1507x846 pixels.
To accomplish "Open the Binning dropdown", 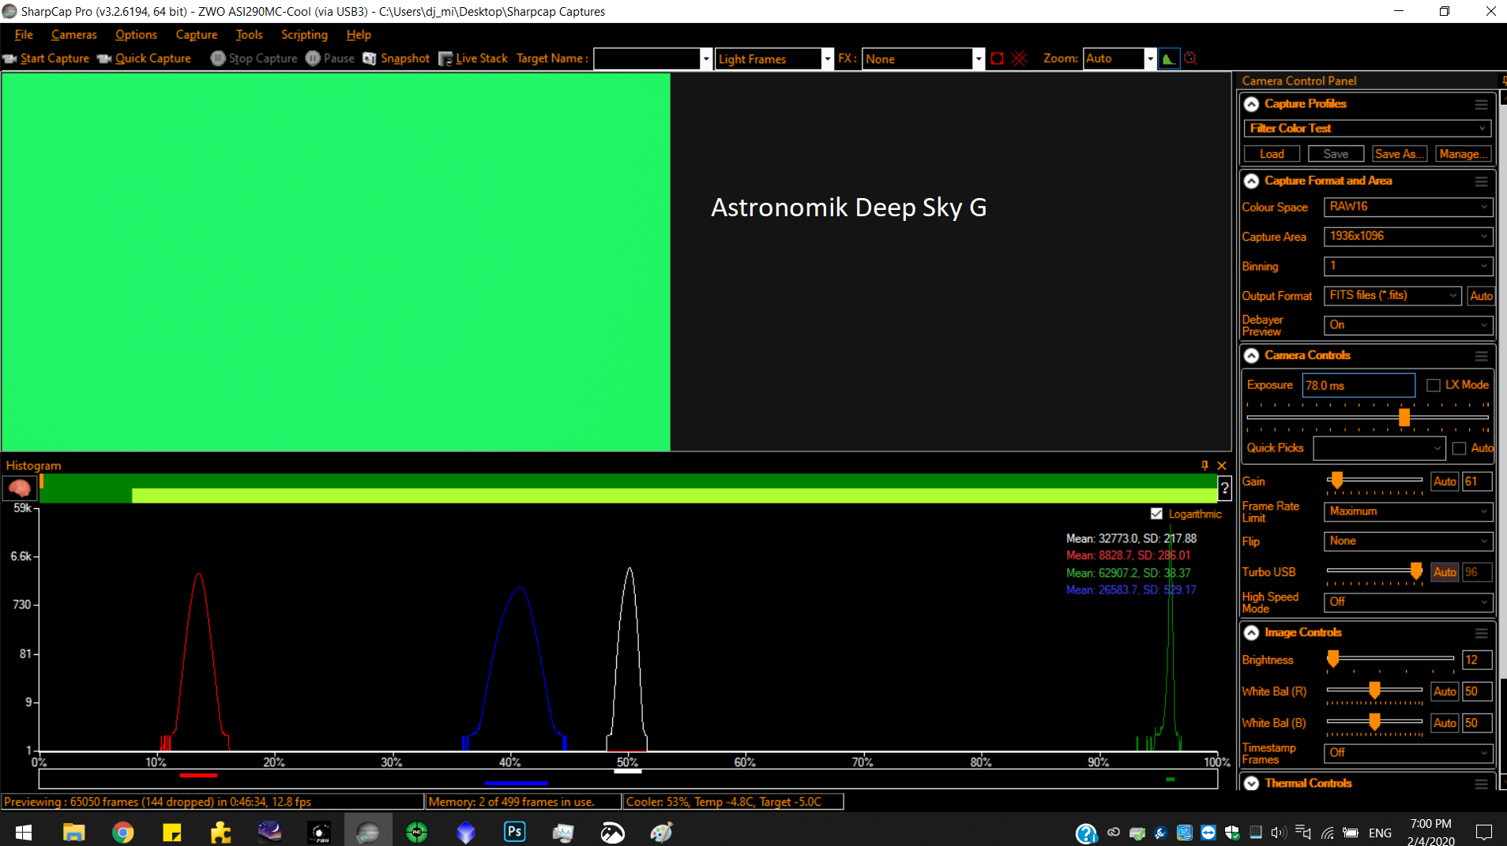I will (x=1408, y=266).
